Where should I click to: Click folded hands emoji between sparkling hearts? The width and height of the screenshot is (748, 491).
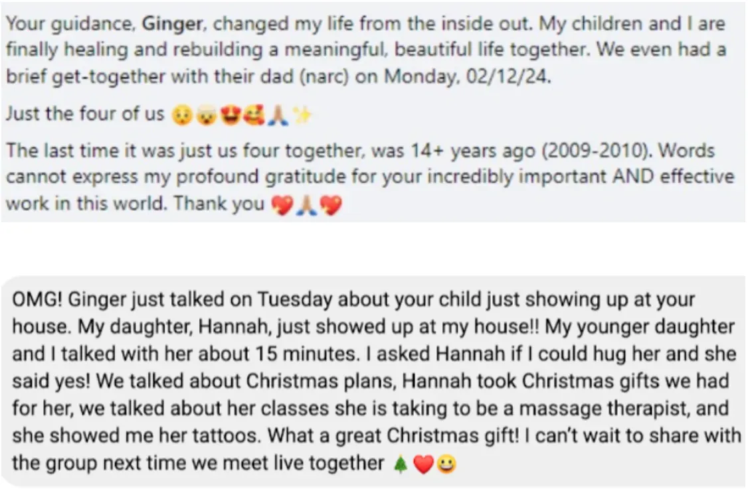(x=306, y=205)
